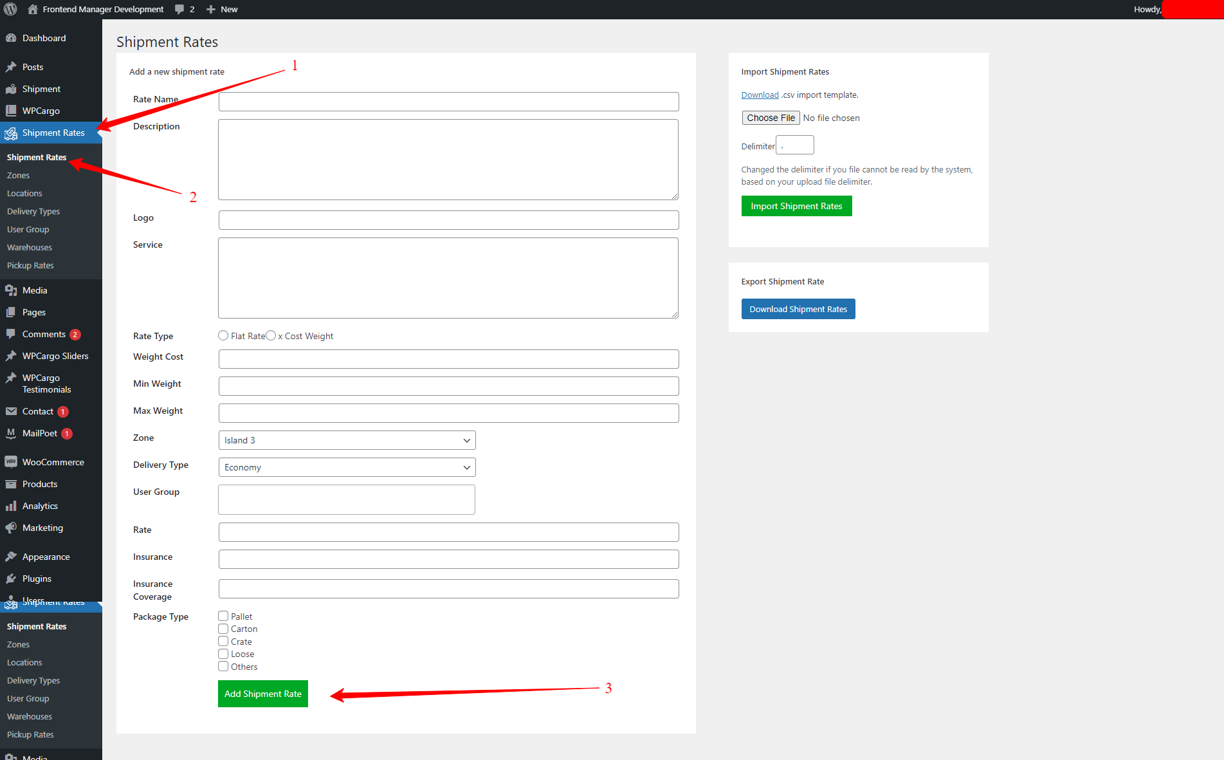Viewport: 1224px width, 760px height.
Task: Go to Pickup Rates submenu
Action: [30, 265]
